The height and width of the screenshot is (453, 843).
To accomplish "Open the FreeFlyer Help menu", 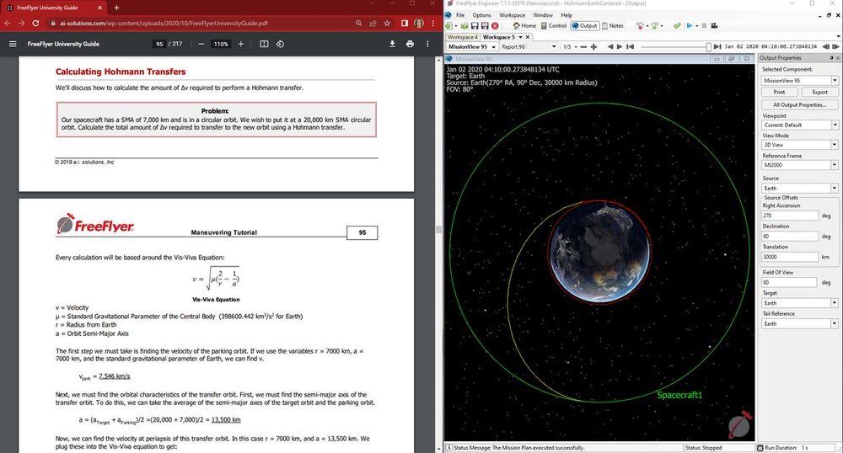I will point(566,15).
